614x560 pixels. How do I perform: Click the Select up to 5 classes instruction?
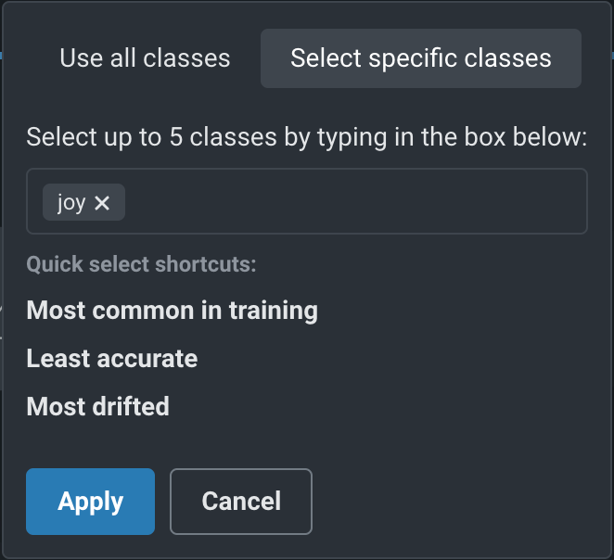[306, 138]
